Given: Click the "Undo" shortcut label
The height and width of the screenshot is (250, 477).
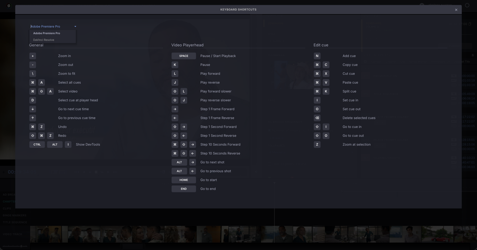Looking at the screenshot, I should click(x=62, y=127).
